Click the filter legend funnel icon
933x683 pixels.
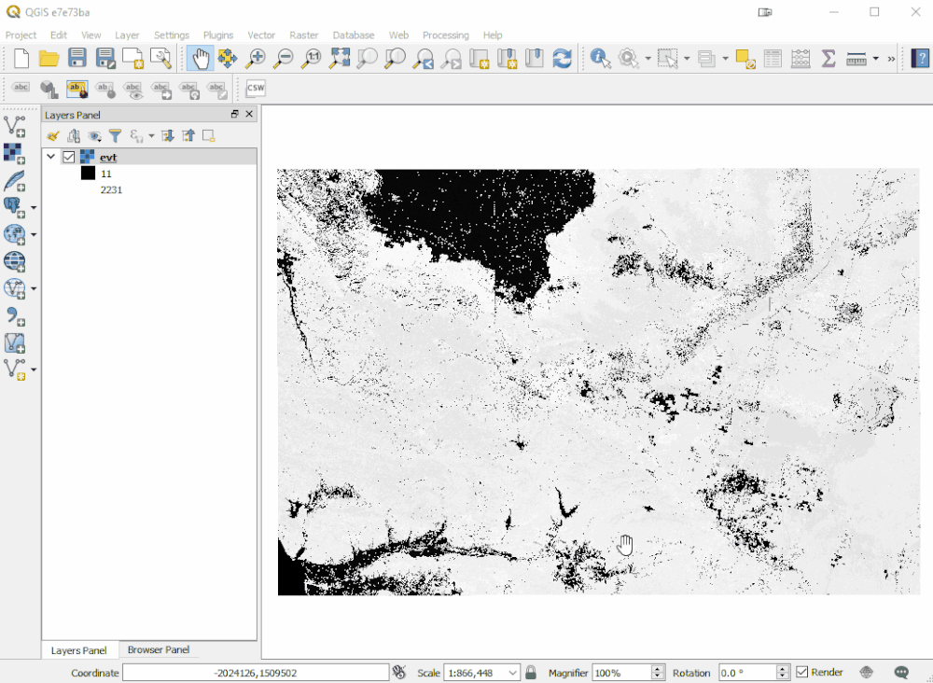(115, 136)
